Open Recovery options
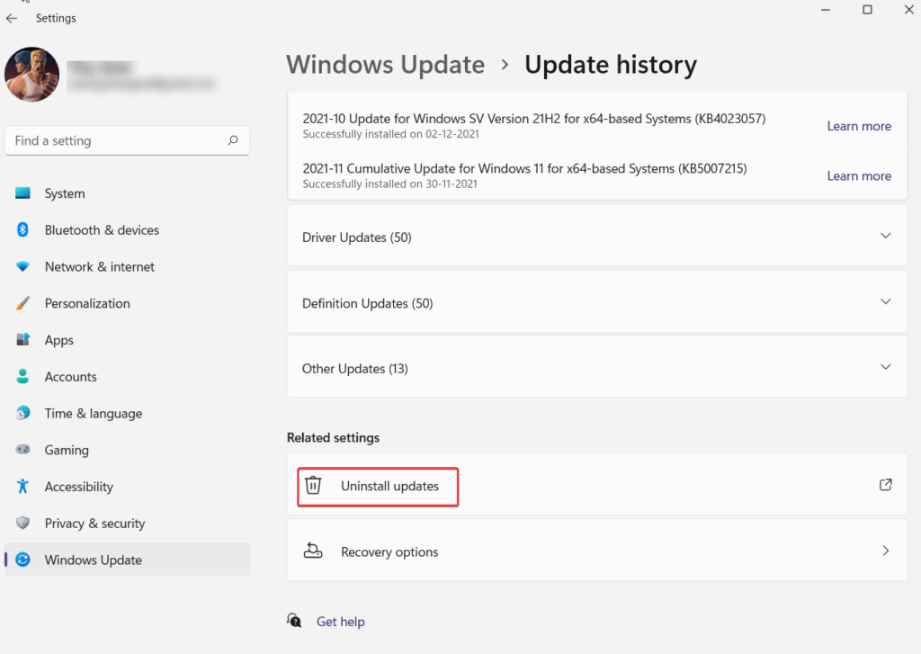The width and height of the screenshot is (921, 654). 597,551
